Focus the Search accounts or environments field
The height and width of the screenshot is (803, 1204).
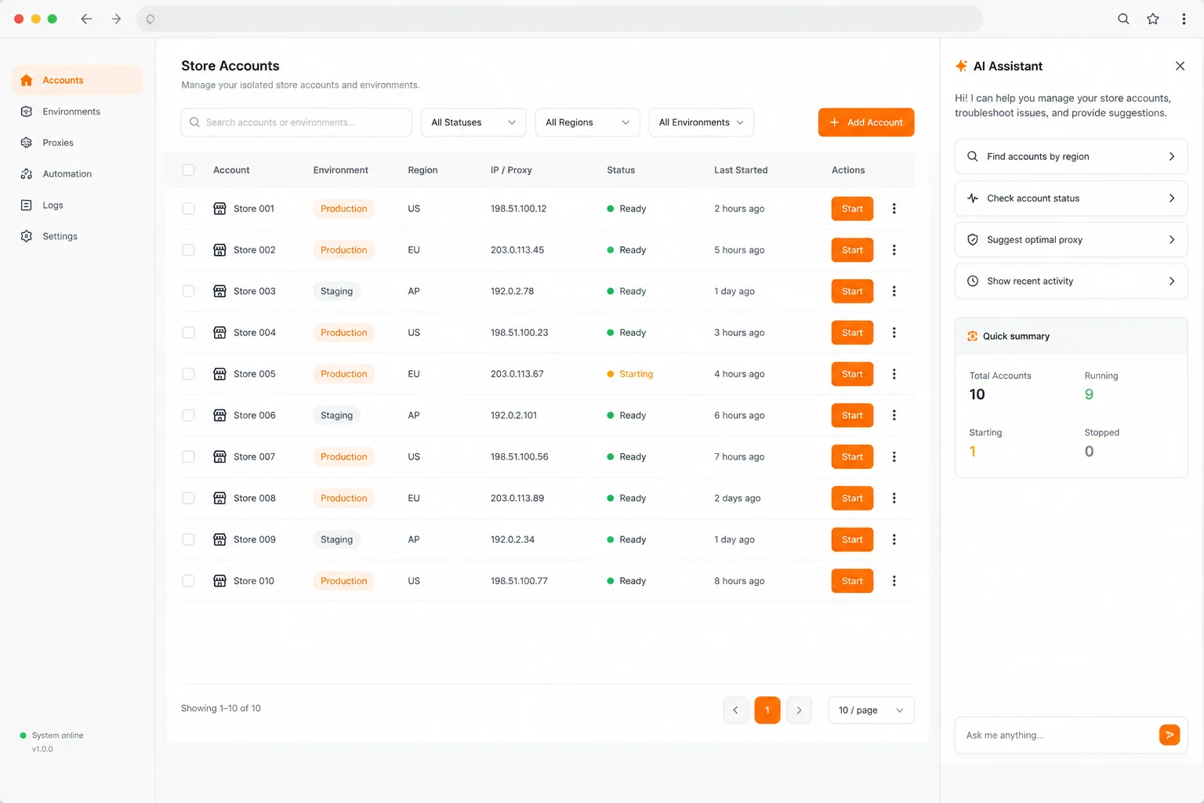(x=296, y=122)
